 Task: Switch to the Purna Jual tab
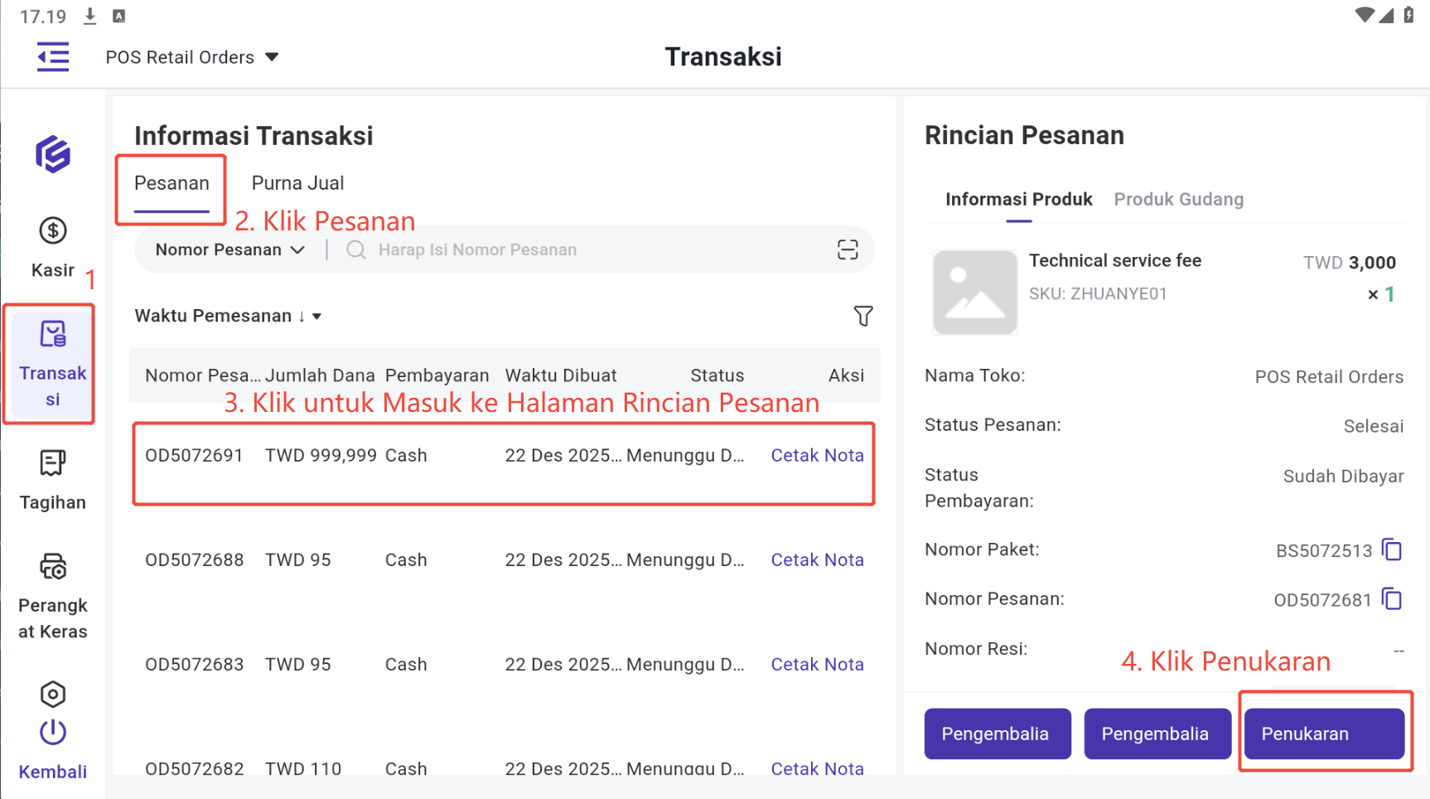[x=297, y=183]
